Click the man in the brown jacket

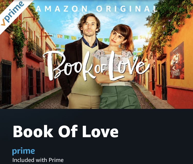82,62
